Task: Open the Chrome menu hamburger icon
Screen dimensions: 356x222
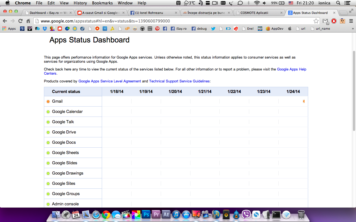Action: tap(350, 21)
